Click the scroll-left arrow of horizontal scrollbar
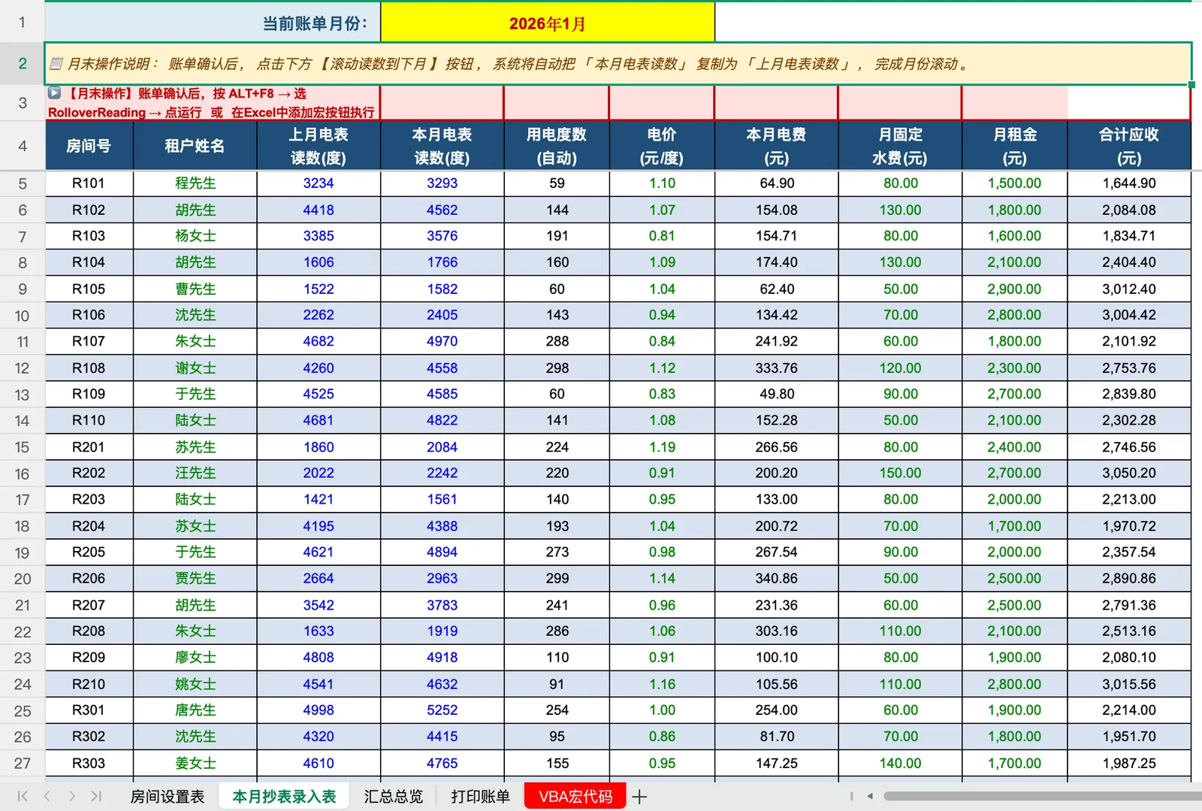The width and height of the screenshot is (1202, 811). [x=870, y=796]
